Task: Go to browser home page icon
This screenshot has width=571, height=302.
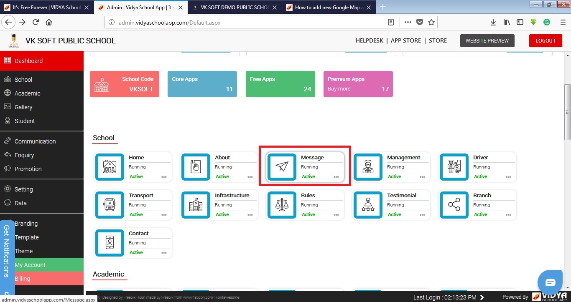Action: tap(49, 22)
